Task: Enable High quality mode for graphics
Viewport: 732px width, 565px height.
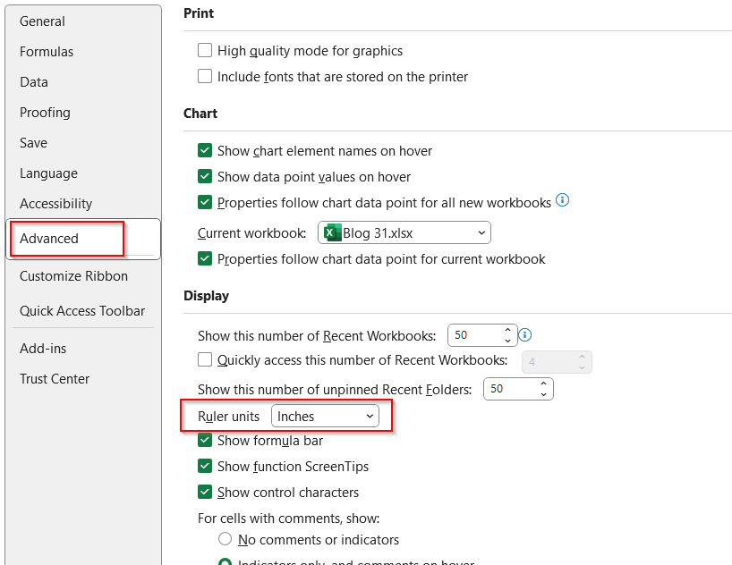Action: 204,51
